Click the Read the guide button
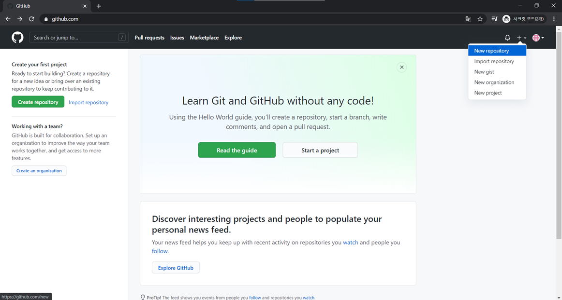Viewport: 562px width, 300px height. (x=237, y=150)
